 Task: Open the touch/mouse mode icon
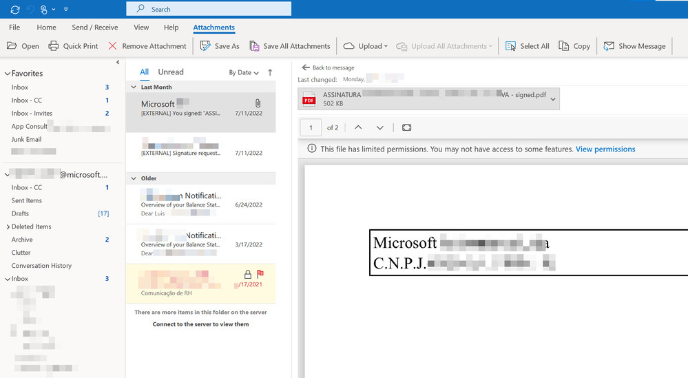click(x=44, y=9)
